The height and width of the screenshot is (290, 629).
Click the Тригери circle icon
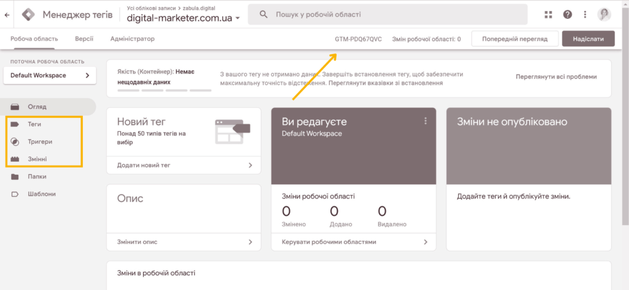[x=15, y=142]
